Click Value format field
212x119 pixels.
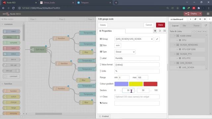(137, 65)
